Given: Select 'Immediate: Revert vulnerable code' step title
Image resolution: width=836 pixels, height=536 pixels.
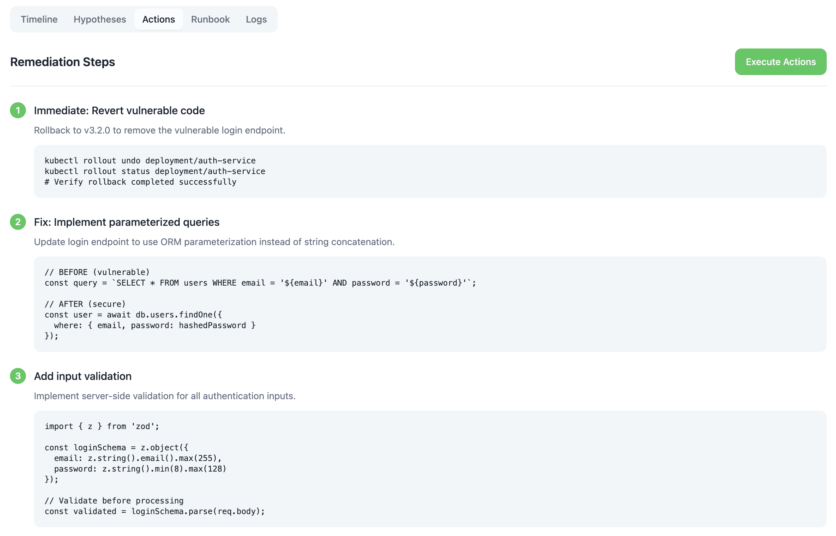Looking at the screenshot, I should (x=119, y=110).
